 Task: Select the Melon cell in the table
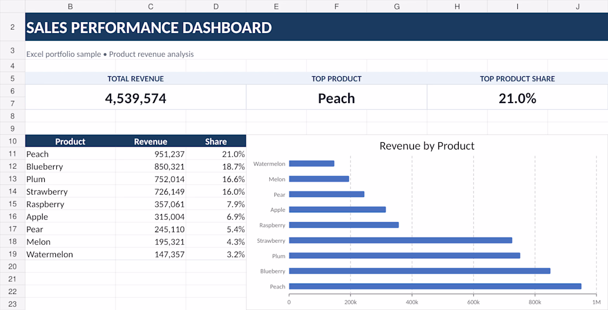(x=70, y=242)
